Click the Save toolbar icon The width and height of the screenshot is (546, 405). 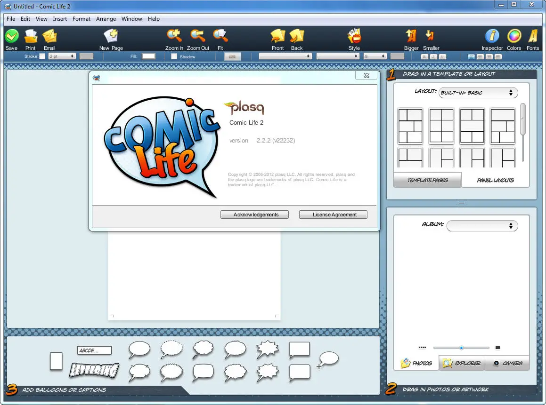click(11, 36)
